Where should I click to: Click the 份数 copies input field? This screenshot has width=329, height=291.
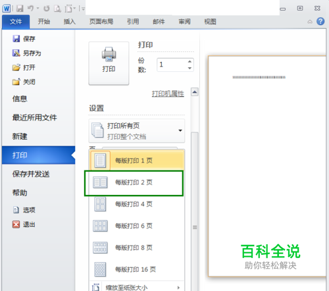172,65
